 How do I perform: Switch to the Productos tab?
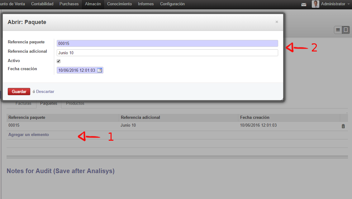point(75,104)
